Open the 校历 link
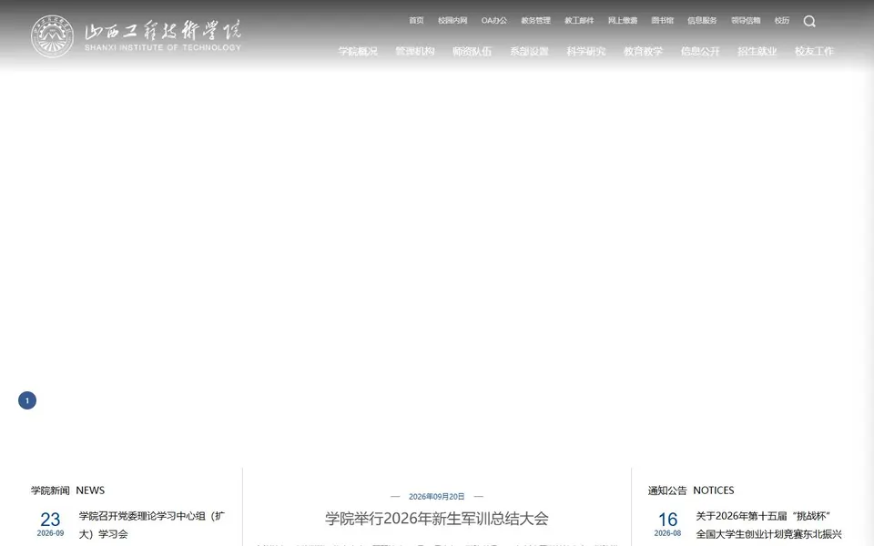This screenshot has width=874, height=546. click(x=782, y=21)
